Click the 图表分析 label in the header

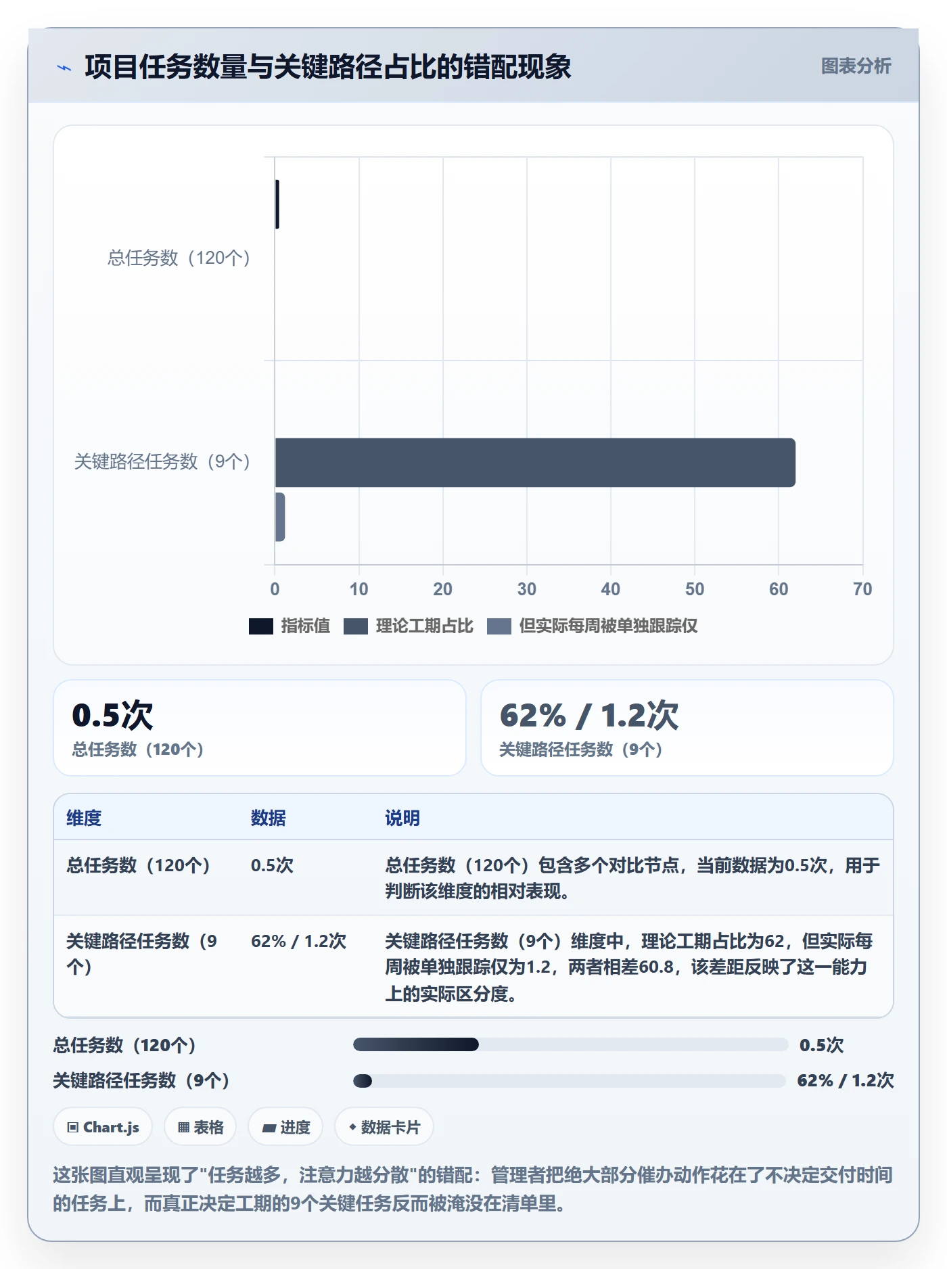pos(856,66)
